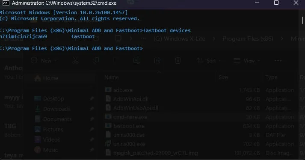Unpin Documents using its pin icon
305x160 pixels.
(92, 119)
